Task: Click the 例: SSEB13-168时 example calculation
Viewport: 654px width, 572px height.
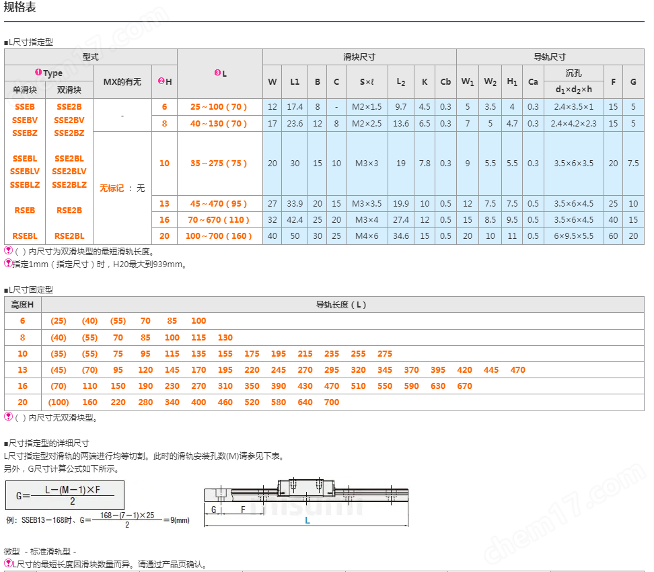Action: point(98,520)
